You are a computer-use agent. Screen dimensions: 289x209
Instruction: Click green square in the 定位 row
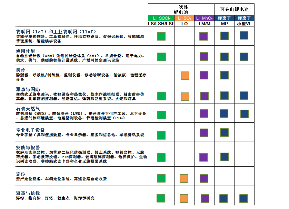(161, 178)
